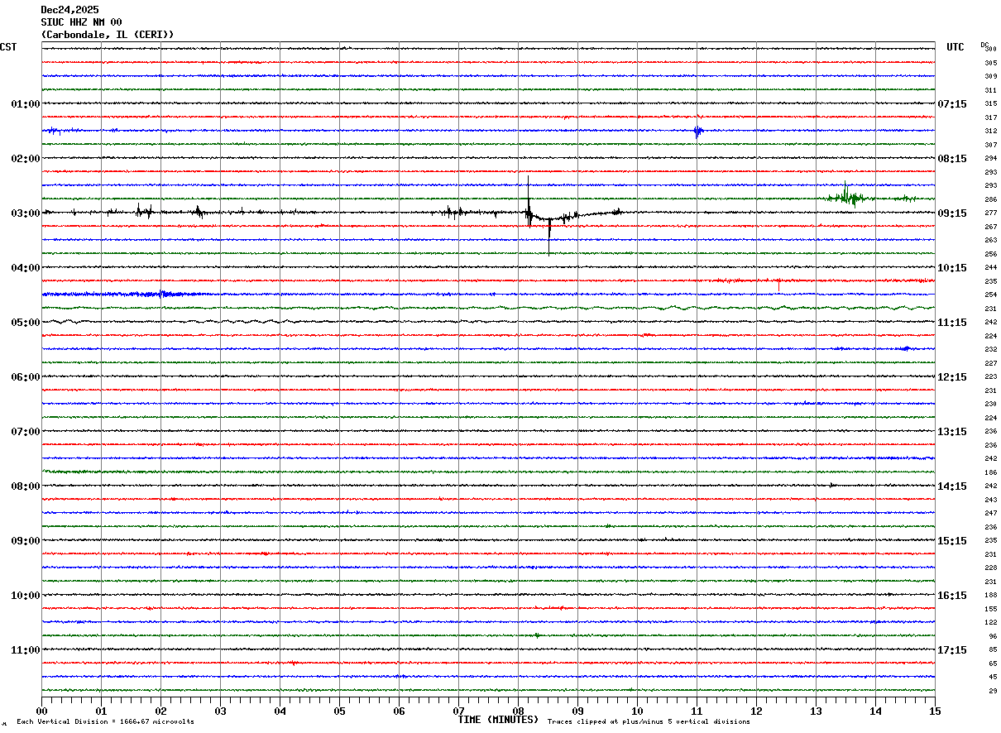
Task: Select the 04:00 CST row label
Action: (x=26, y=268)
